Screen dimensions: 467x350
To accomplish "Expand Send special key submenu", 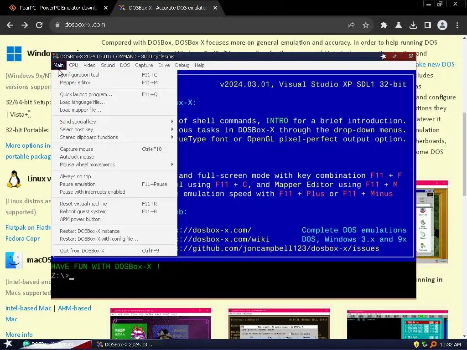I will click(114, 121).
